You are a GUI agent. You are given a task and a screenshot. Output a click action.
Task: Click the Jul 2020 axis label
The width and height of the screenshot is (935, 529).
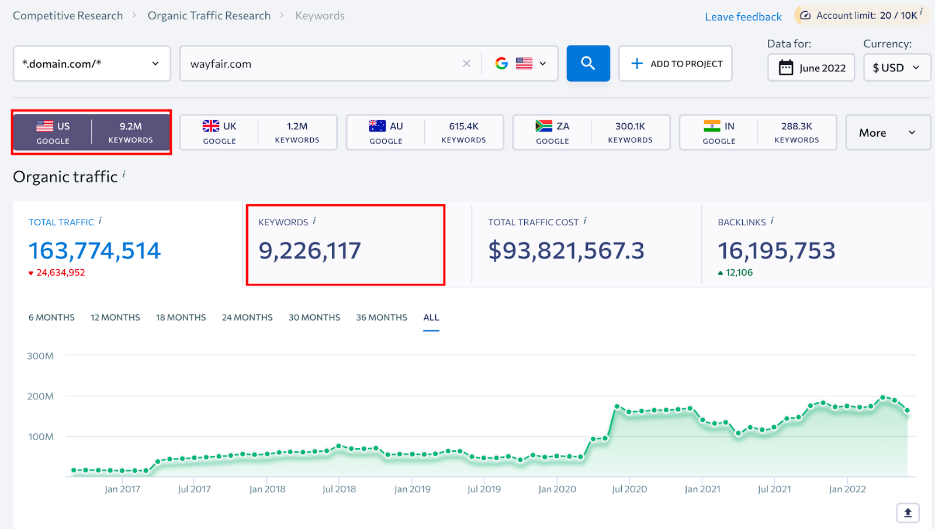pyautogui.click(x=629, y=489)
